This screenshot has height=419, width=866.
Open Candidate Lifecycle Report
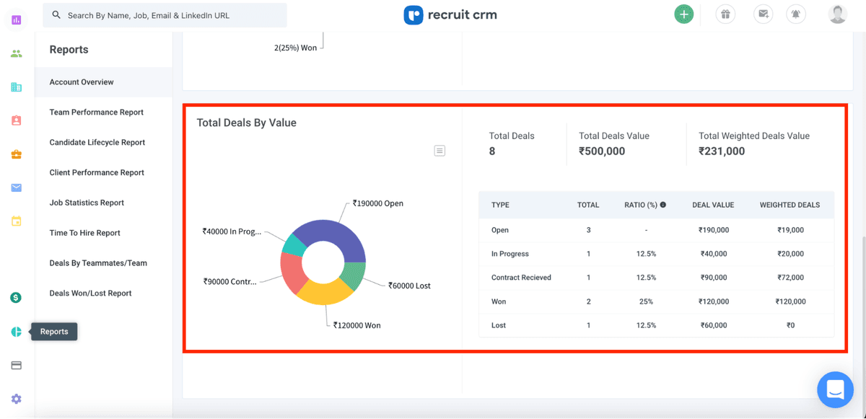(x=97, y=143)
